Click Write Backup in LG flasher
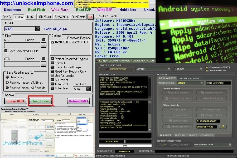The height and width of the screenshot is (158, 237). 211,93
